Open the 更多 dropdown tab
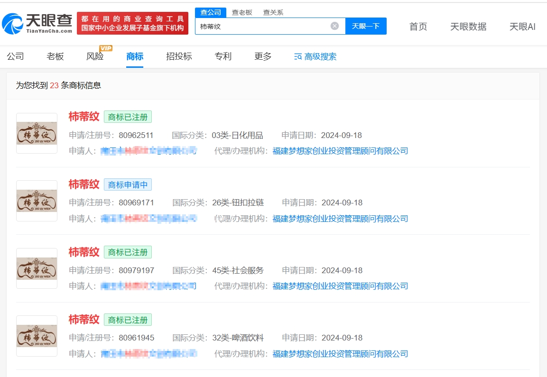The image size is (547, 377). point(263,56)
